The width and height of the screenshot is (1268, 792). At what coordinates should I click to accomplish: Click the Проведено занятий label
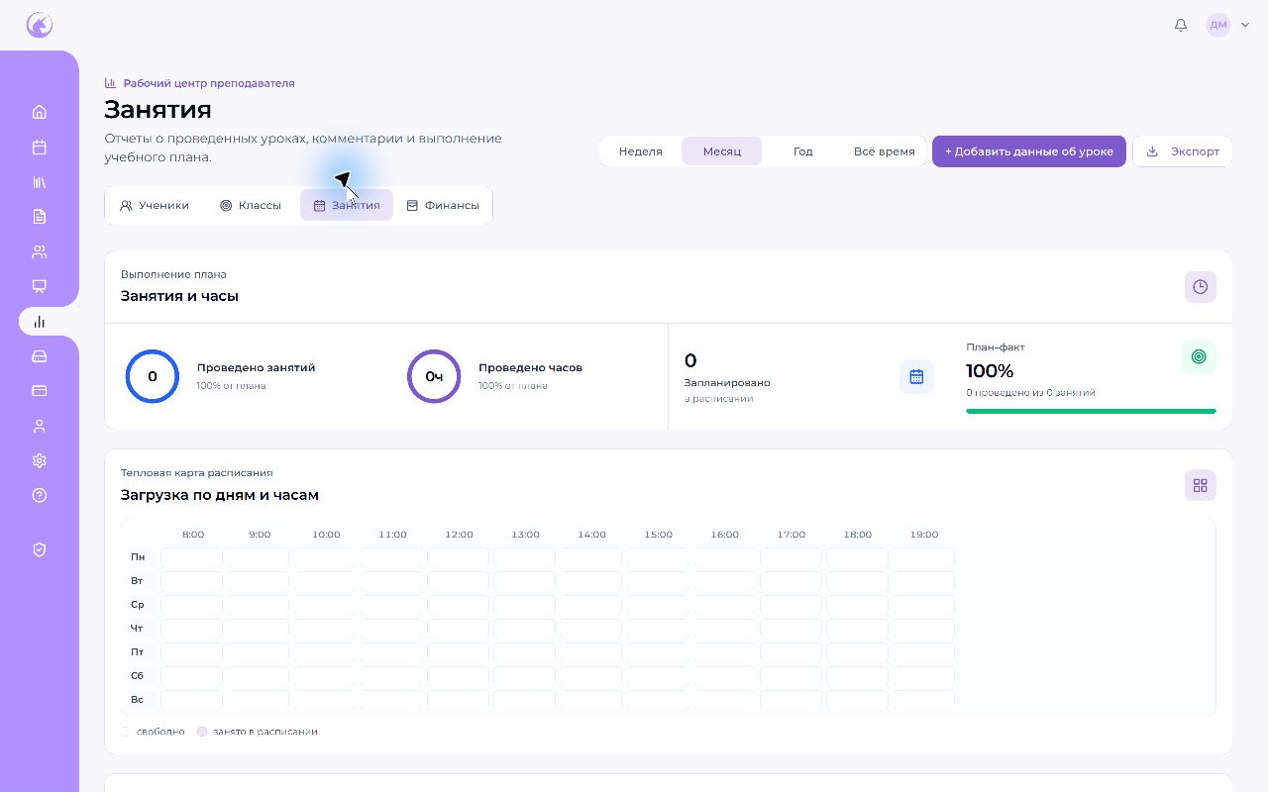coord(256,367)
